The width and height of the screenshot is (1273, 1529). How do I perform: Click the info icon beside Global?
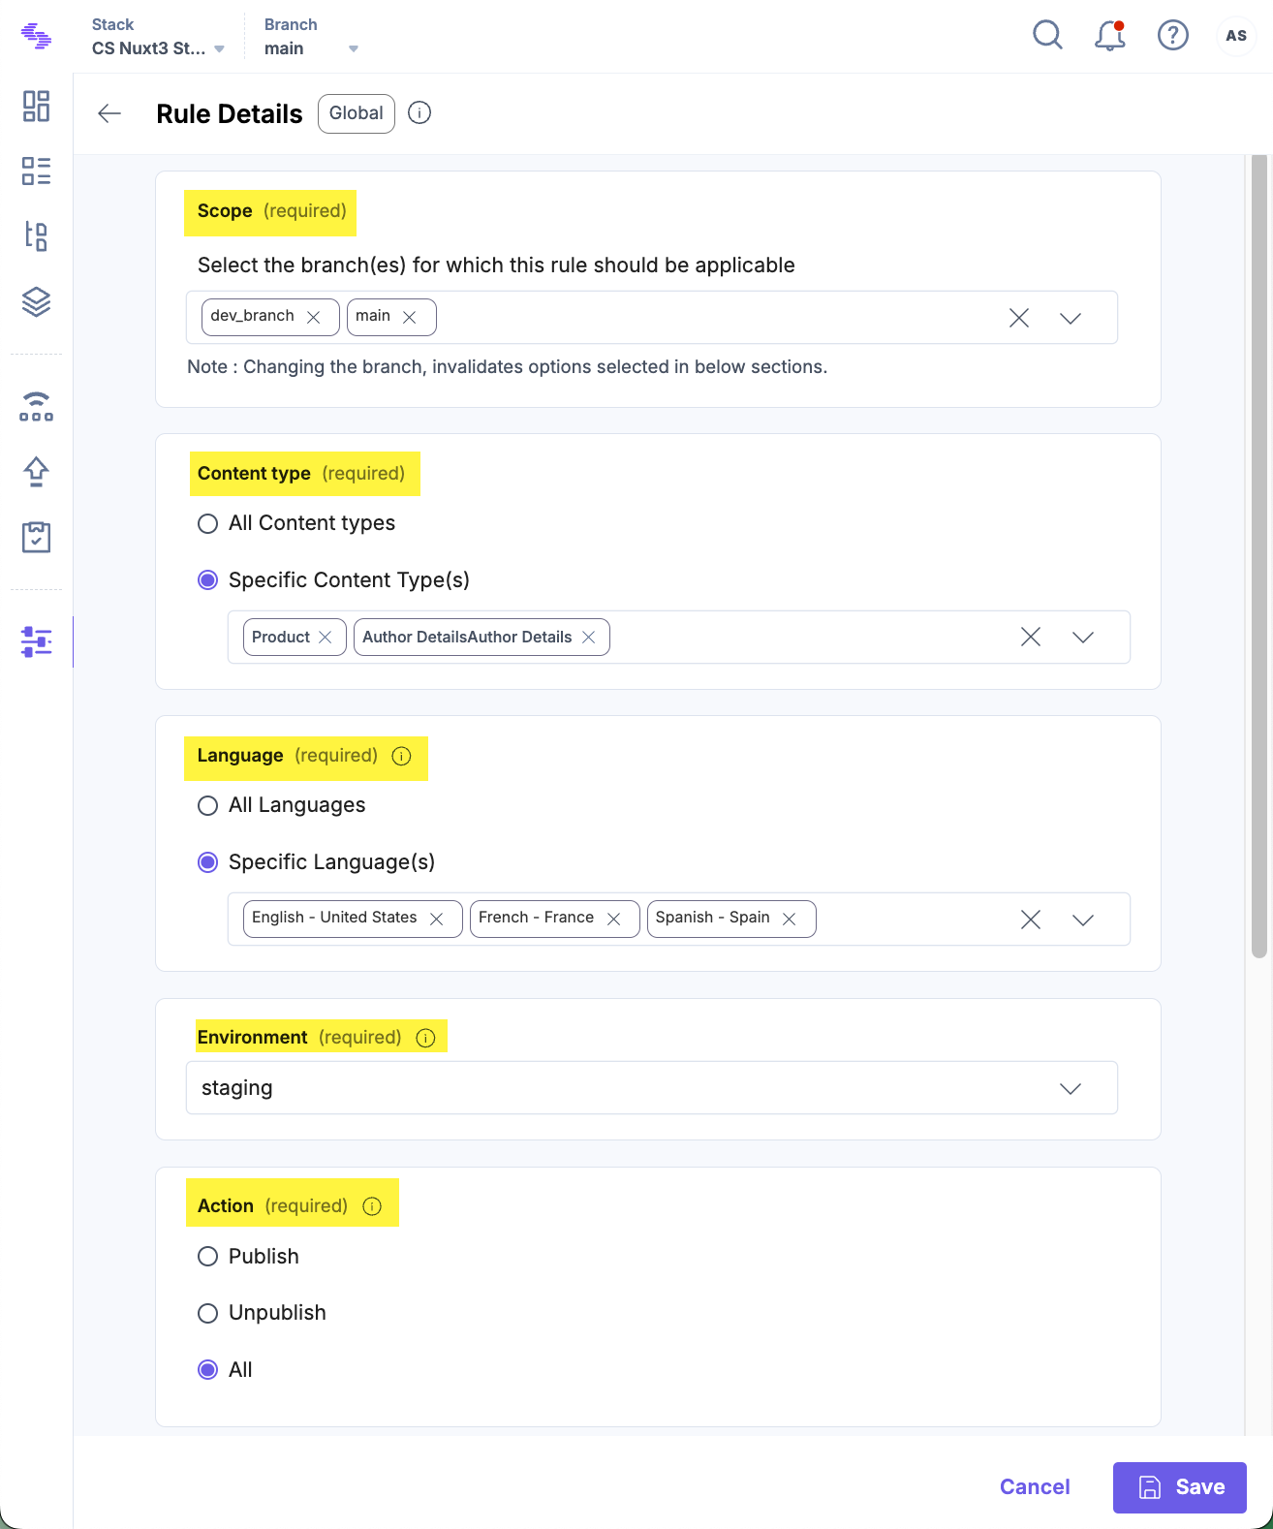[x=419, y=112]
